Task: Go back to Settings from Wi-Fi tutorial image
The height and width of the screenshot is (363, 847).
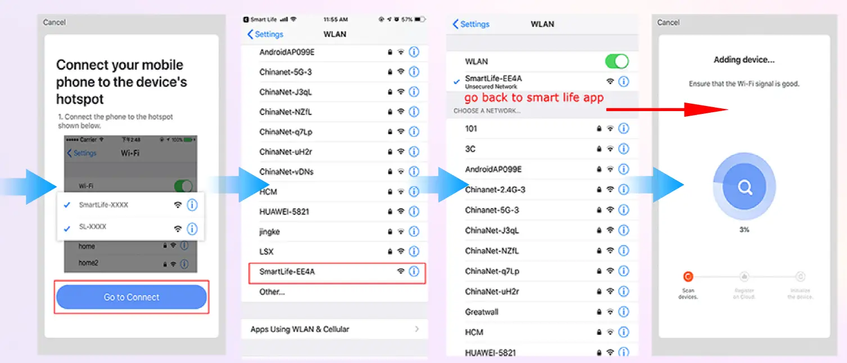Action: point(81,153)
